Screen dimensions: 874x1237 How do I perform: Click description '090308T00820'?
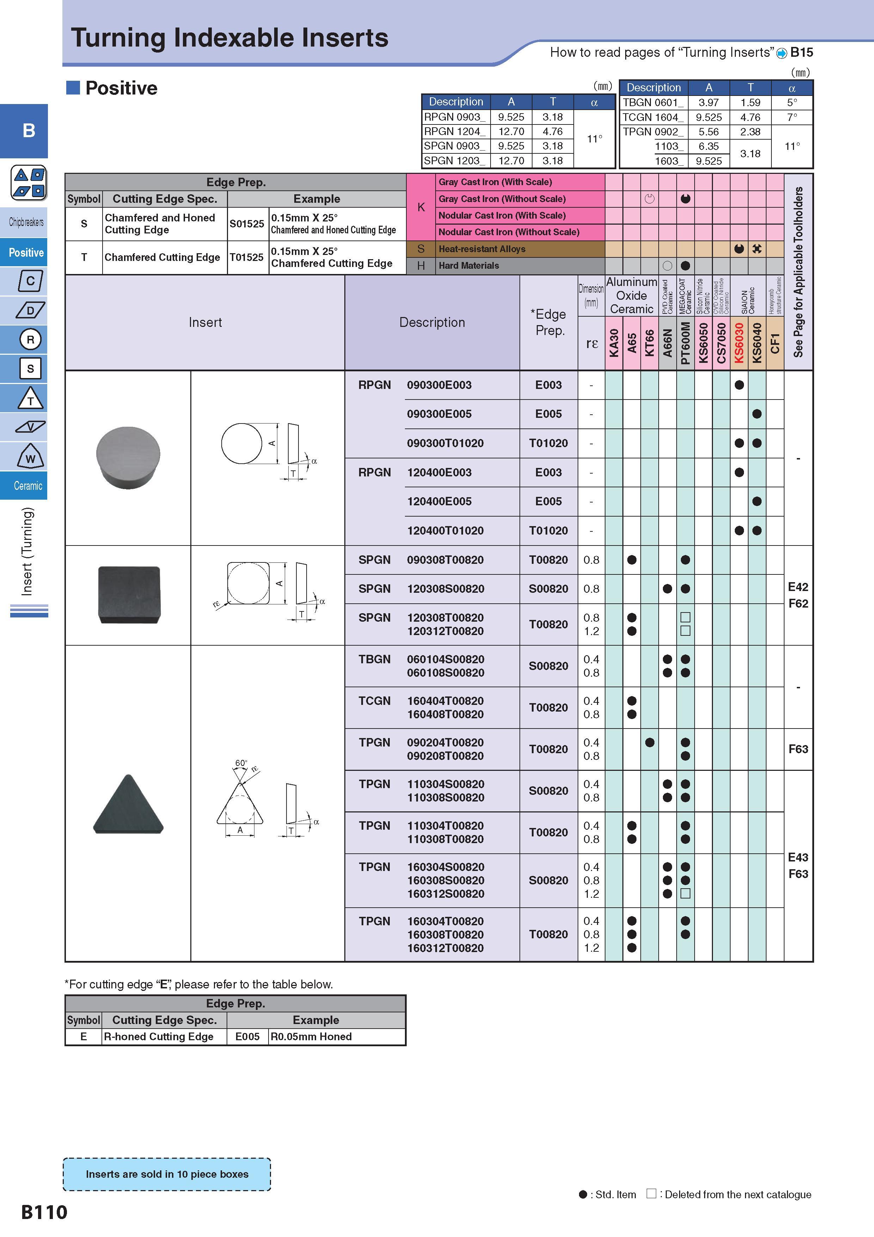point(445,560)
